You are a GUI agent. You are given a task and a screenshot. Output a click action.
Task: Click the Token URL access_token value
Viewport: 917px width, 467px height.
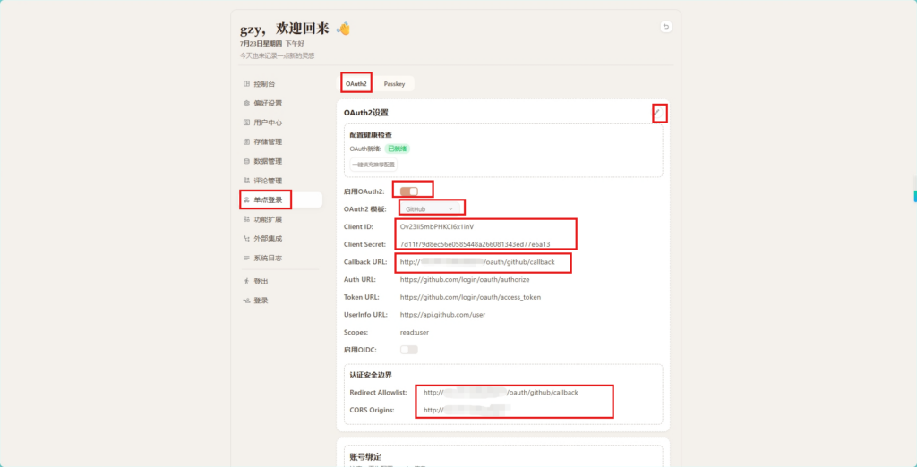point(470,297)
